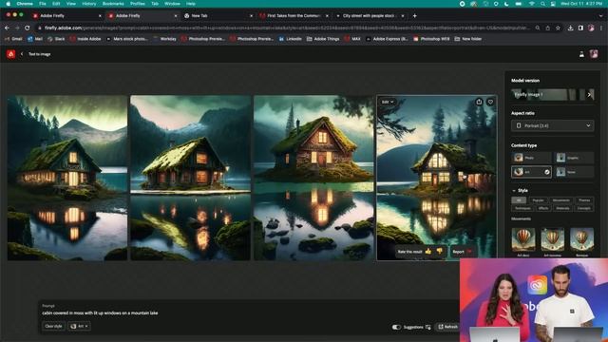
Task: Select None content type
Action: click(574, 172)
